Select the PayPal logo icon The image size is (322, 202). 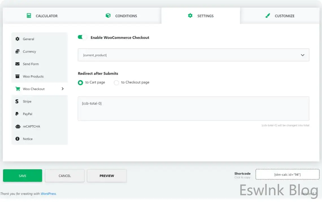17,114
